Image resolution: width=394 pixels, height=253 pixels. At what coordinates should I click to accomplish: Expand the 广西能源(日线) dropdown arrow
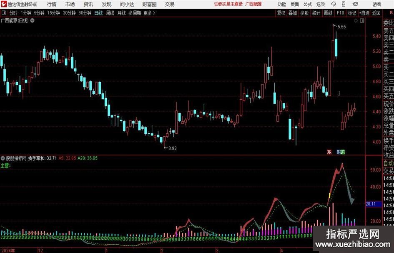[33, 20]
